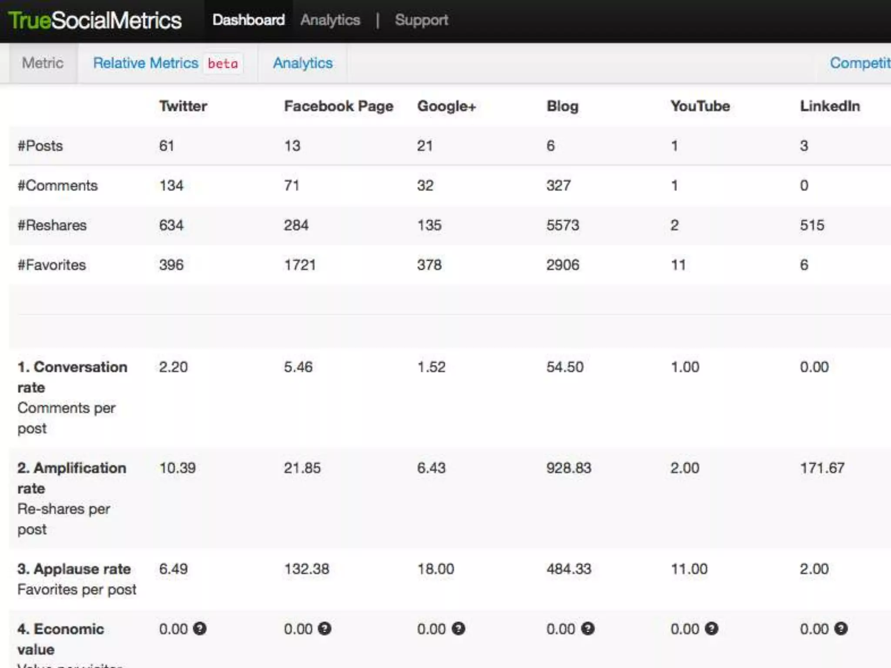Click the Google+ column header

[x=447, y=106]
